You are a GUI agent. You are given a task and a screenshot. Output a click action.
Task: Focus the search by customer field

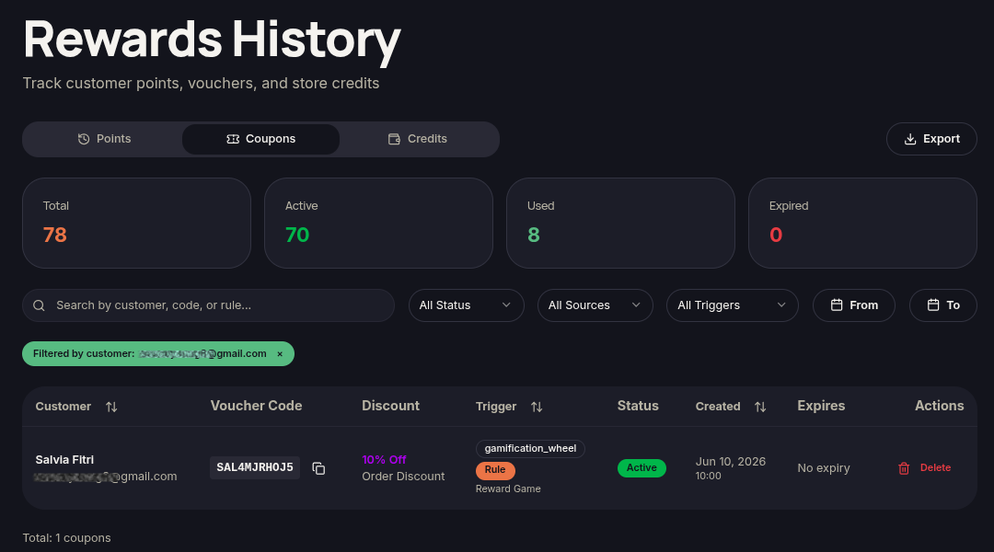[209, 305]
